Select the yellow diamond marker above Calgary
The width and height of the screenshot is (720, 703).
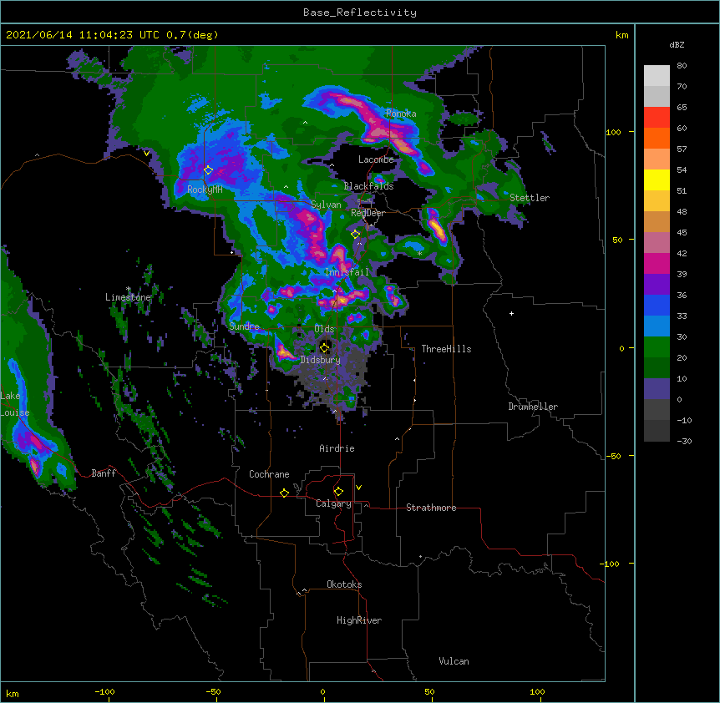pos(338,492)
